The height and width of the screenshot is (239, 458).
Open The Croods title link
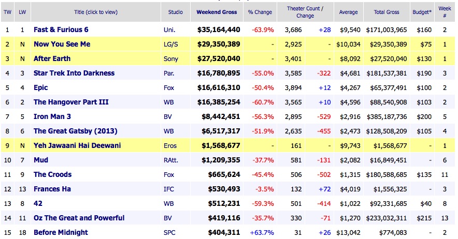52,174
